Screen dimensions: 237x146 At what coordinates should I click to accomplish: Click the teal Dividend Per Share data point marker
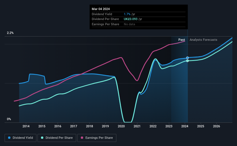pos(187,61)
